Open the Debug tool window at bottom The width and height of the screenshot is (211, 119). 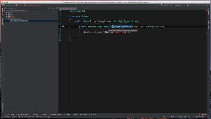[x=83, y=114]
